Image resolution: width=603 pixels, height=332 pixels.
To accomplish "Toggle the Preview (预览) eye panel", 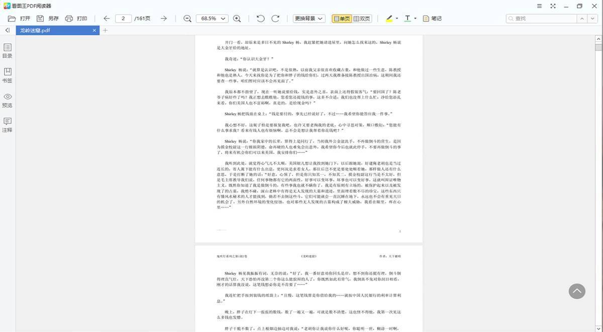I will [x=8, y=99].
